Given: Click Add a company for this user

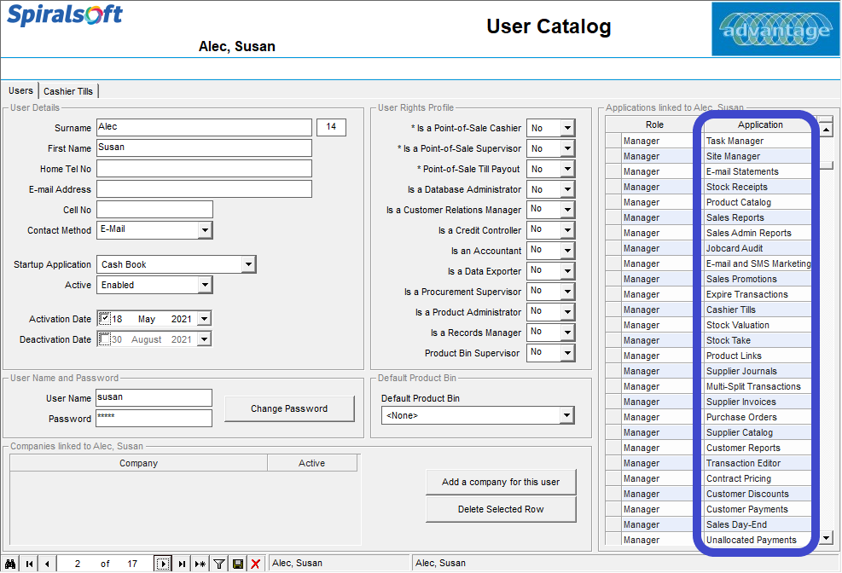Looking at the screenshot, I should click(501, 482).
